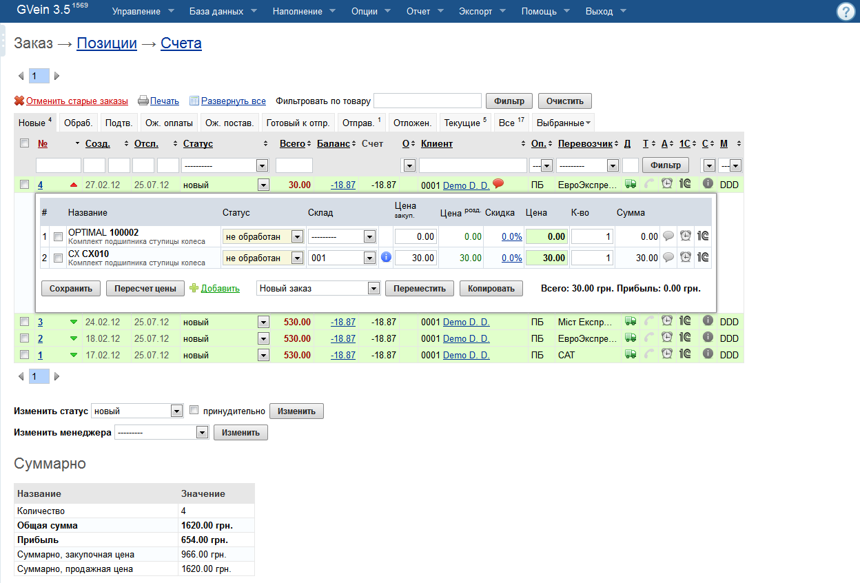860x583 pixels.
Task: Collapse order 4 using the red arrow
Action: coord(74,185)
